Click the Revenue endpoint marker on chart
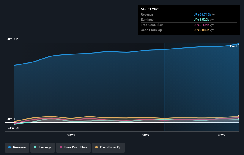The image size is (244, 155). (239, 44)
